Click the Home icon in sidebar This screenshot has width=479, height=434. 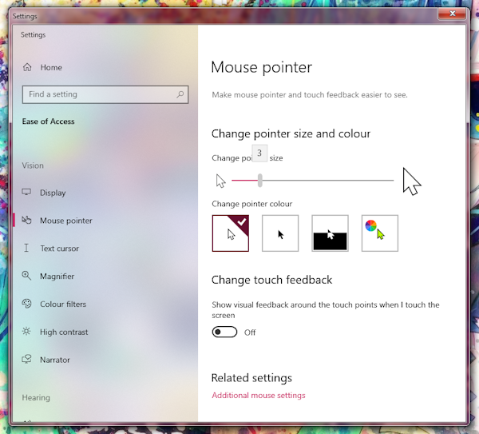27,68
